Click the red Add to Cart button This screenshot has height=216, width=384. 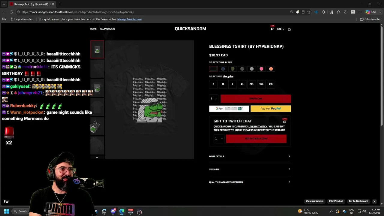pyautogui.click(x=256, y=99)
